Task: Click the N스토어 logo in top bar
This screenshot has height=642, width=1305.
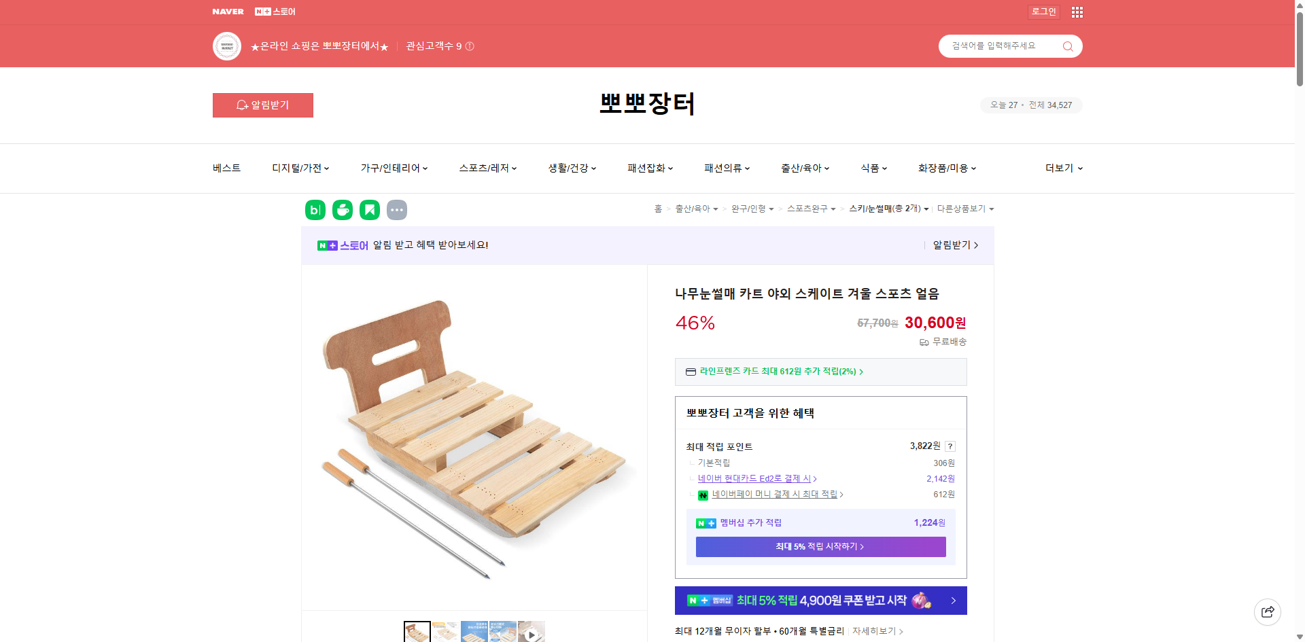Action: tap(276, 12)
